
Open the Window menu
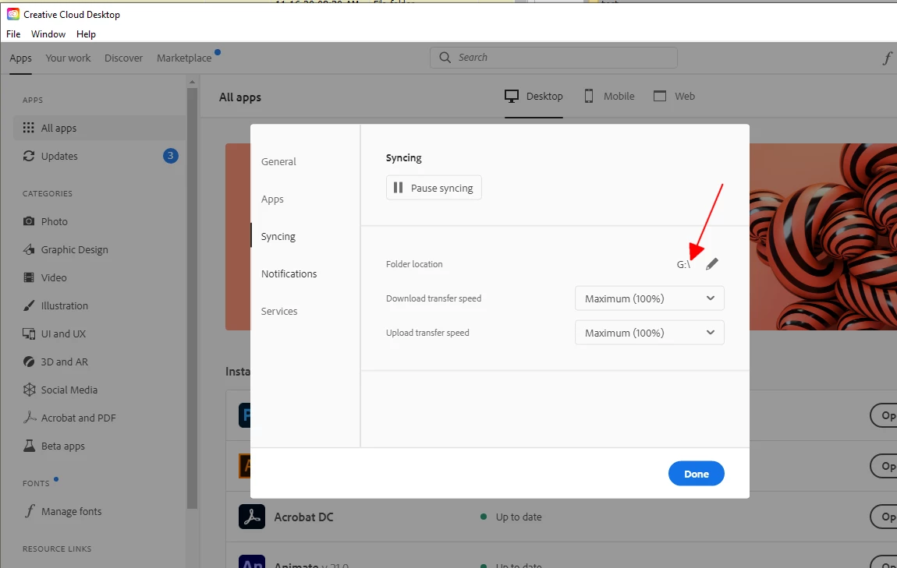click(48, 34)
